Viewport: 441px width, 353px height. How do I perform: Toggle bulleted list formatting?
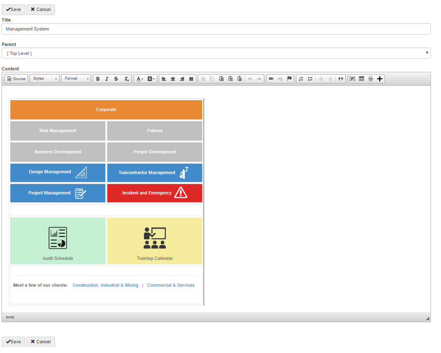[x=310, y=79]
